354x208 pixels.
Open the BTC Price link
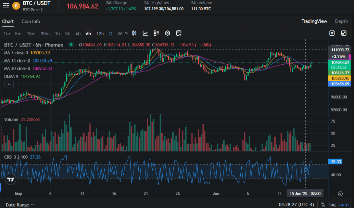(33, 10)
